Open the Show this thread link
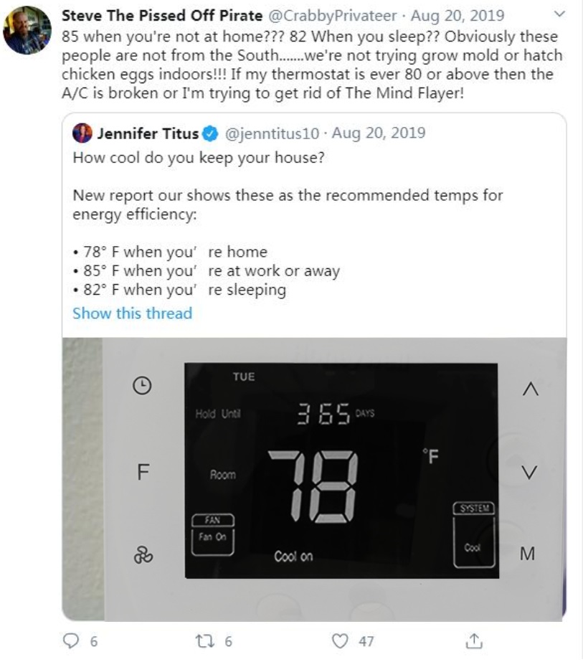 (133, 313)
